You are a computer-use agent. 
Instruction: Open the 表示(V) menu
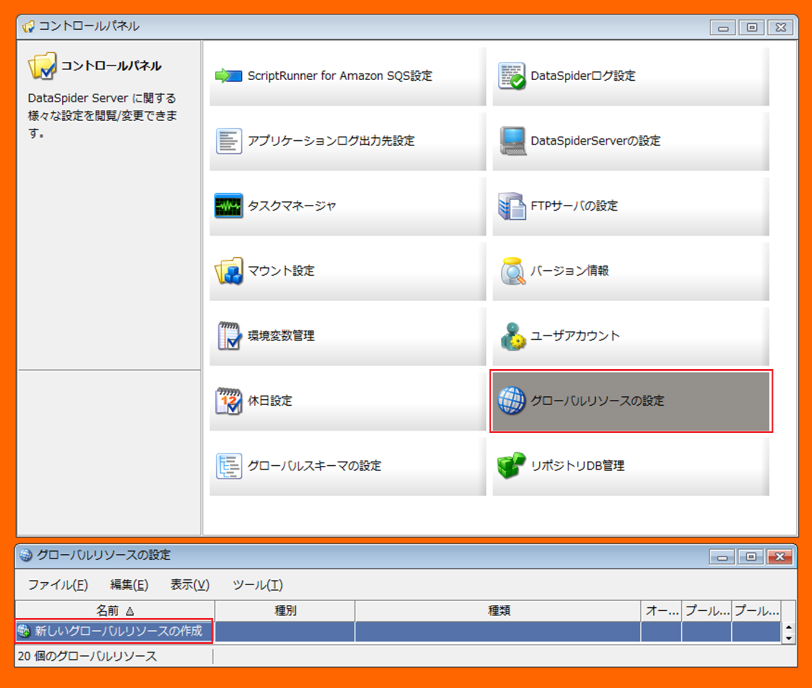tap(190, 585)
